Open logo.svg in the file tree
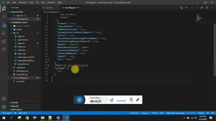This screenshot has width=216, height=121. tap(21, 54)
